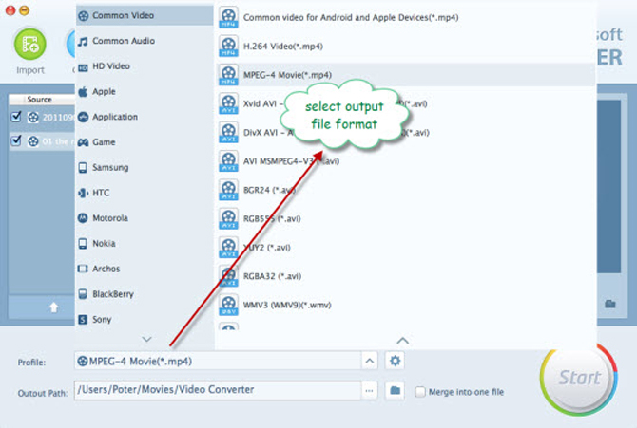637x428 pixels.
Task: Open output folder with folder icon
Action: 396,390
